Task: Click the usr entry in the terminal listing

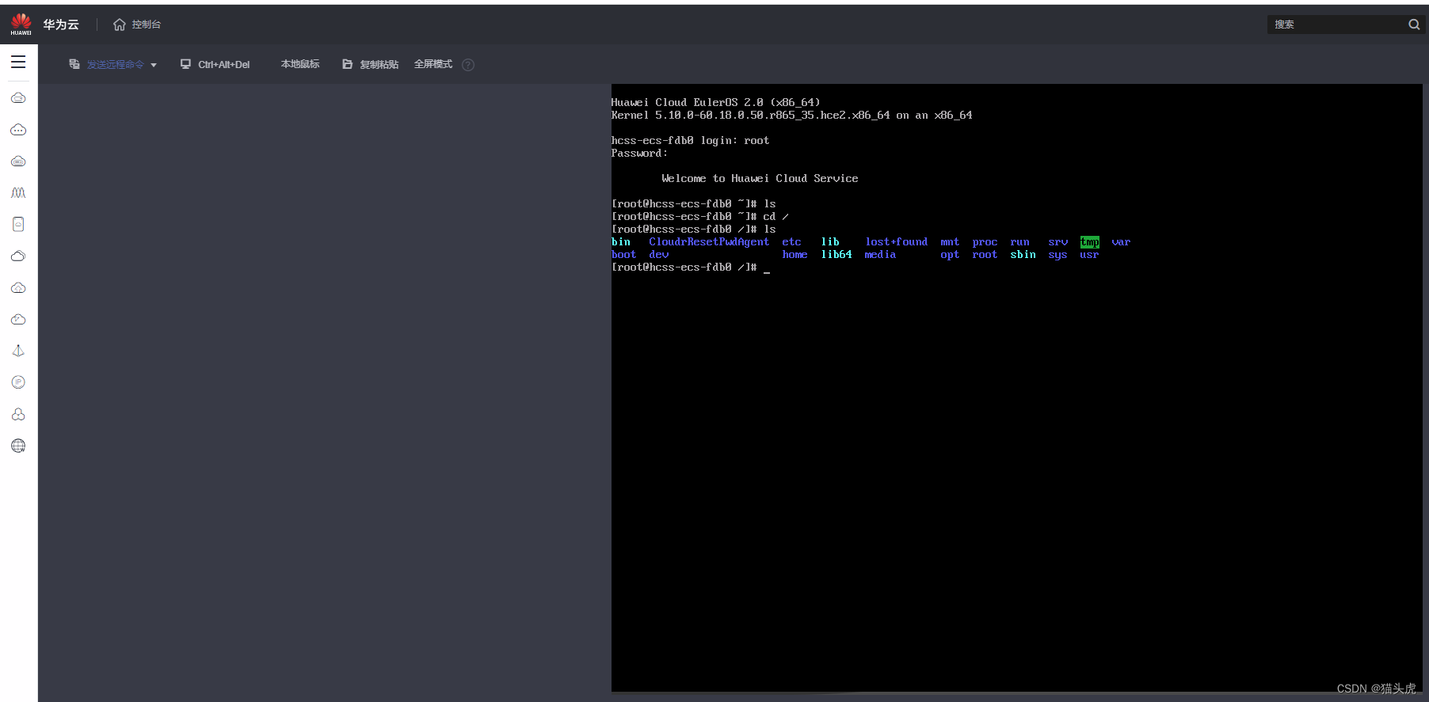Action: click(1089, 255)
